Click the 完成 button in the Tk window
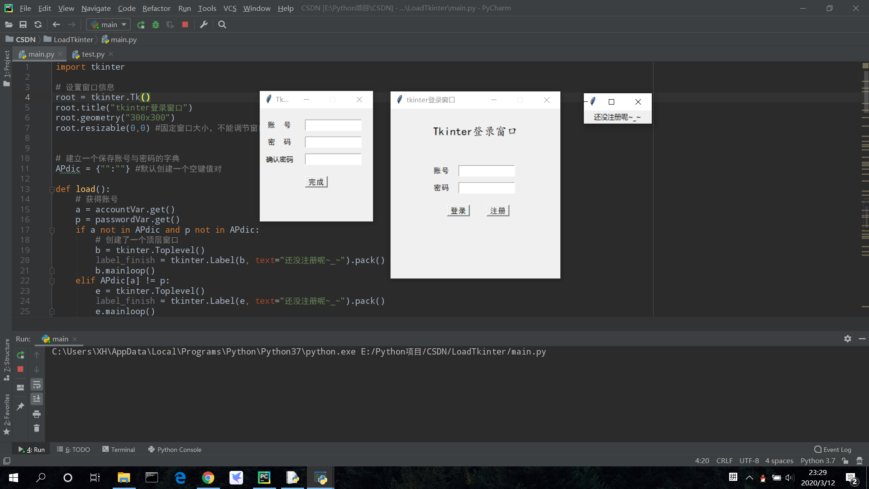The image size is (869, 489). click(316, 182)
